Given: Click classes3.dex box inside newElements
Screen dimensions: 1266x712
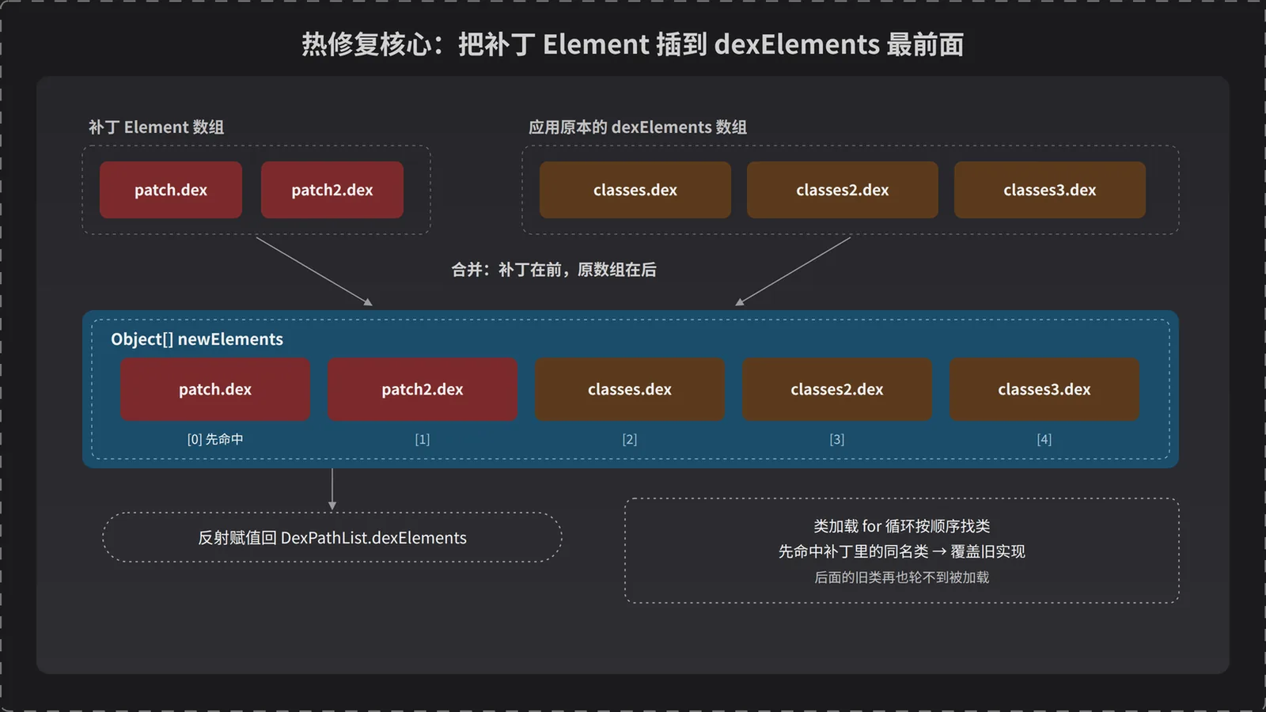Looking at the screenshot, I should point(1044,389).
